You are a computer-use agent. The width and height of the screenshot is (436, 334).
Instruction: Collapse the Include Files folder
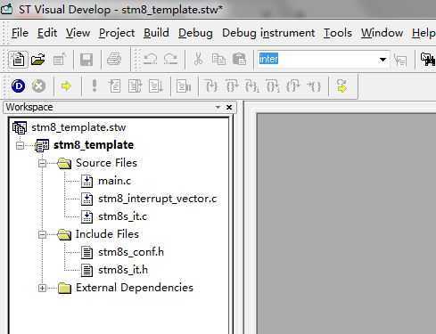pyautogui.click(x=42, y=234)
